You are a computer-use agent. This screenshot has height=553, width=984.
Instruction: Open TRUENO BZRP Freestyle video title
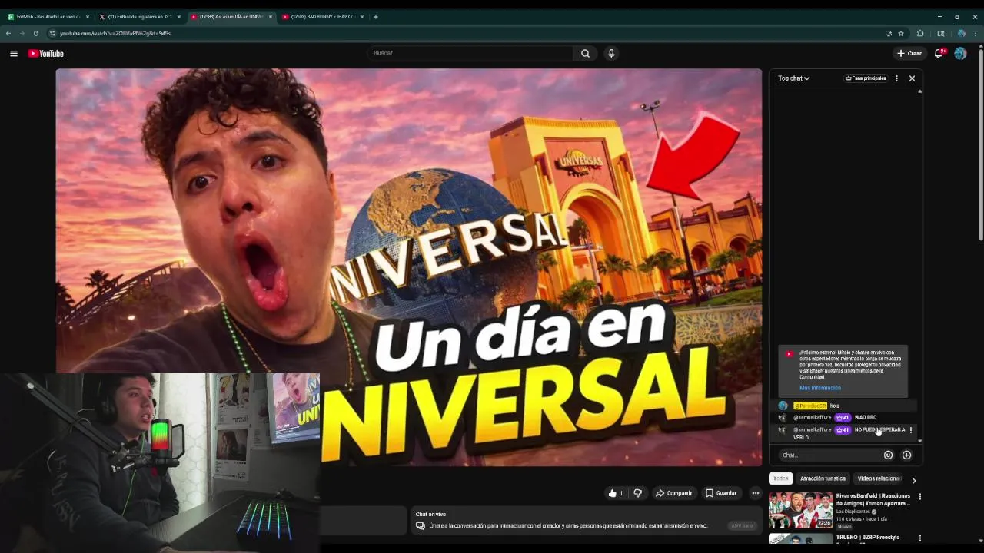[x=868, y=538]
